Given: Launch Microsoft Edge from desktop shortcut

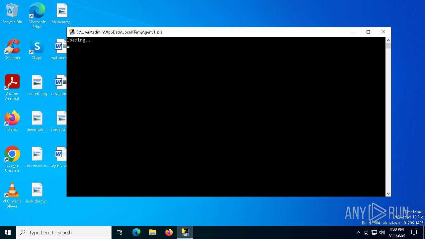Looking at the screenshot, I should [x=37, y=16].
